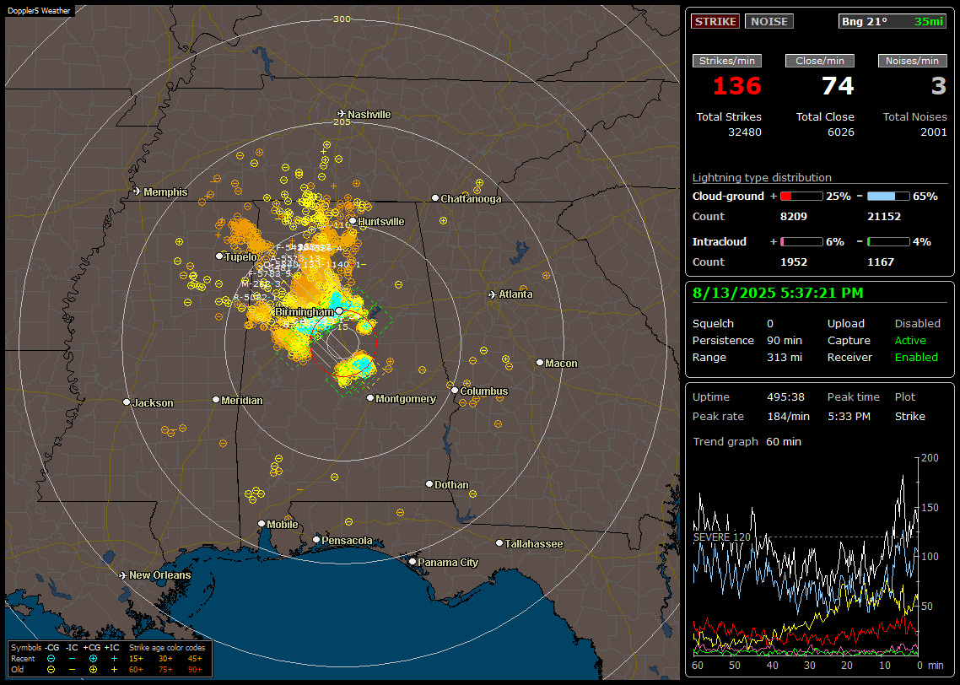This screenshot has width=960, height=685.
Task: Click the Total Strikes 32480 value
Action: pyautogui.click(x=745, y=132)
